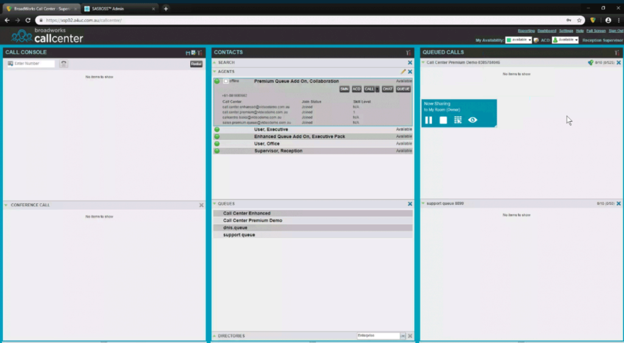Select the support queue row in Queues
The height and width of the screenshot is (343, 624).
[313, 235]
